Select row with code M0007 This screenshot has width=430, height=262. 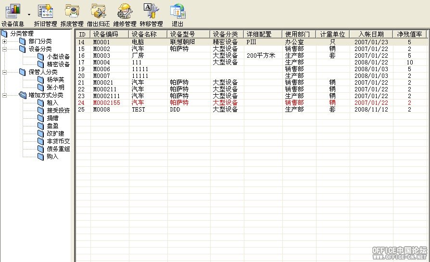click(252, 75)
